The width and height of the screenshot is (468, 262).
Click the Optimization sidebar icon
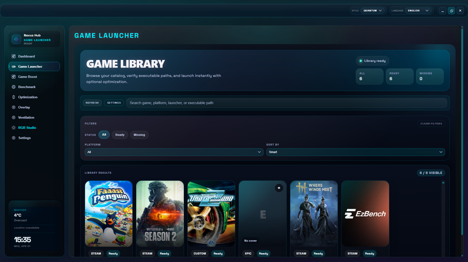[14, 97]
